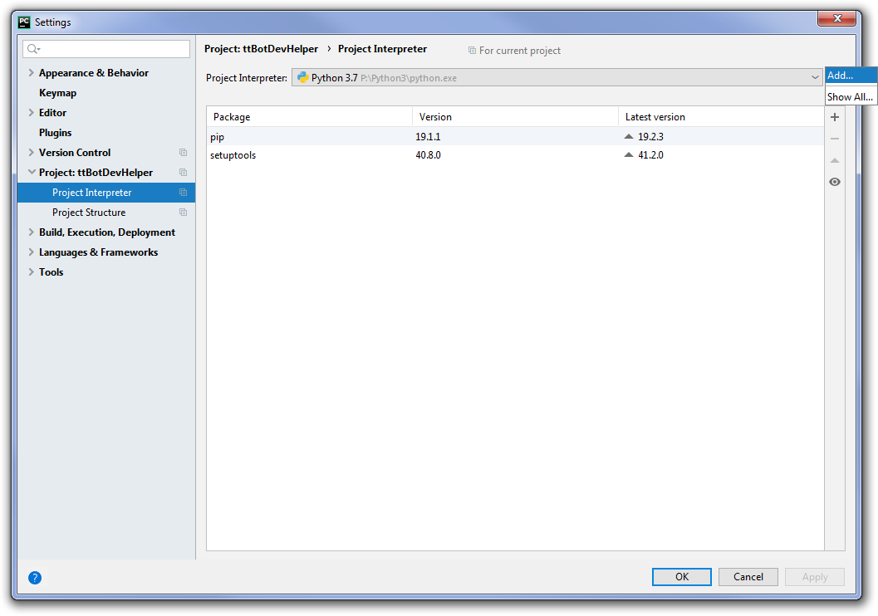Click Languages & Frameworks label
Screen dimensions: 878x616
[x=99, y=252]
